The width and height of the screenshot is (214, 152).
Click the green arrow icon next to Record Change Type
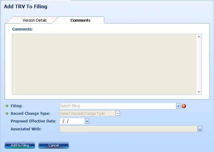[7, 114]
